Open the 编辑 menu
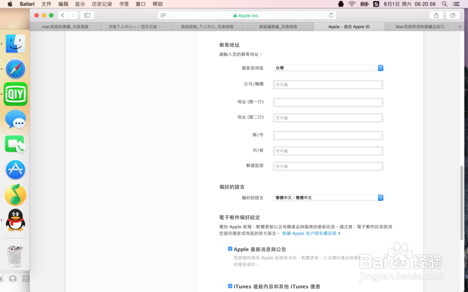Viewport: 468px width, 292px height. [x=63, y=4]
